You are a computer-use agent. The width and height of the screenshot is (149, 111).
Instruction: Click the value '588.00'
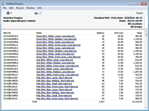[x=139, y=99]
